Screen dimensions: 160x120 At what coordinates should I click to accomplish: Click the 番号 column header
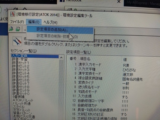pos(73,59)
